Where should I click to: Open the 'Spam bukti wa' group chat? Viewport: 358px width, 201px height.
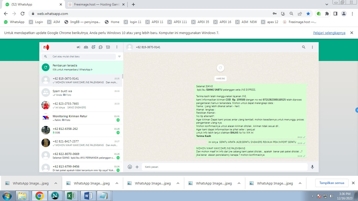[x=81, y=93]
